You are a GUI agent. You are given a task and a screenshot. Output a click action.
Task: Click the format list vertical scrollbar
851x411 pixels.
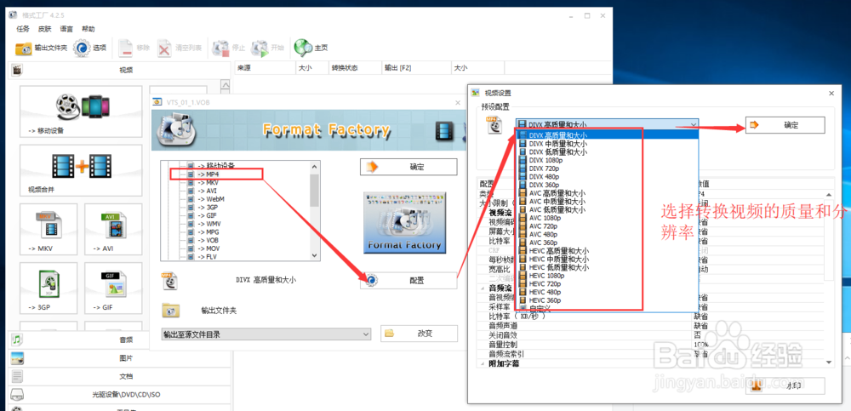pos(315,210)
